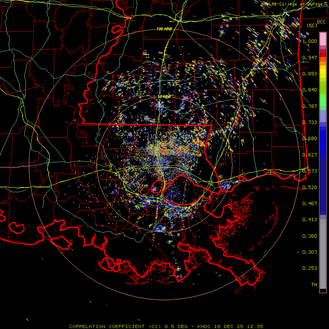The width and height of the screenshot is (329, 329).
Task: Click the 50 NMI range ring label
Action: click(x=164, y=97)
